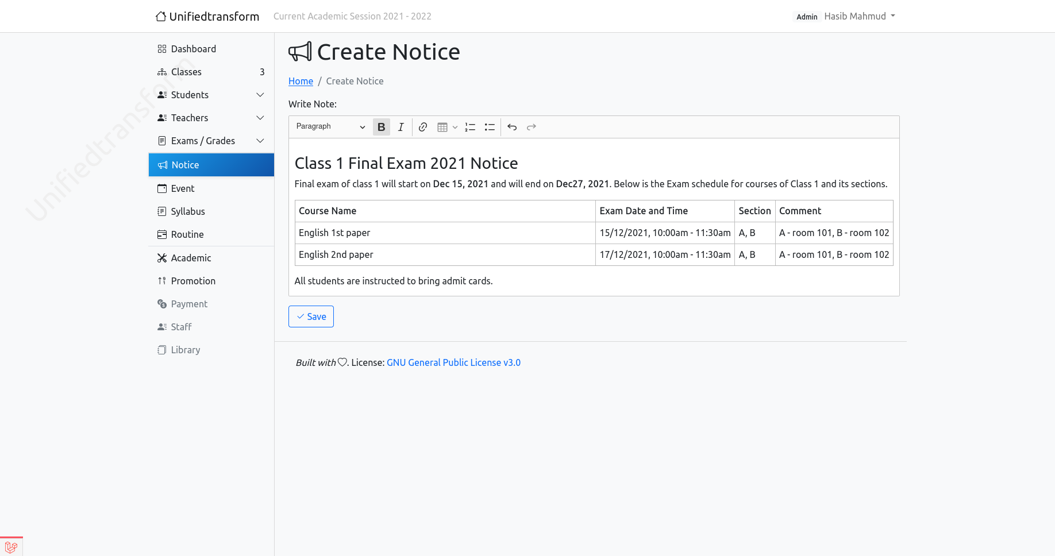Expand the Students submenu chevron
Viewport: 1055px width, 556px height.
[260, 95]
